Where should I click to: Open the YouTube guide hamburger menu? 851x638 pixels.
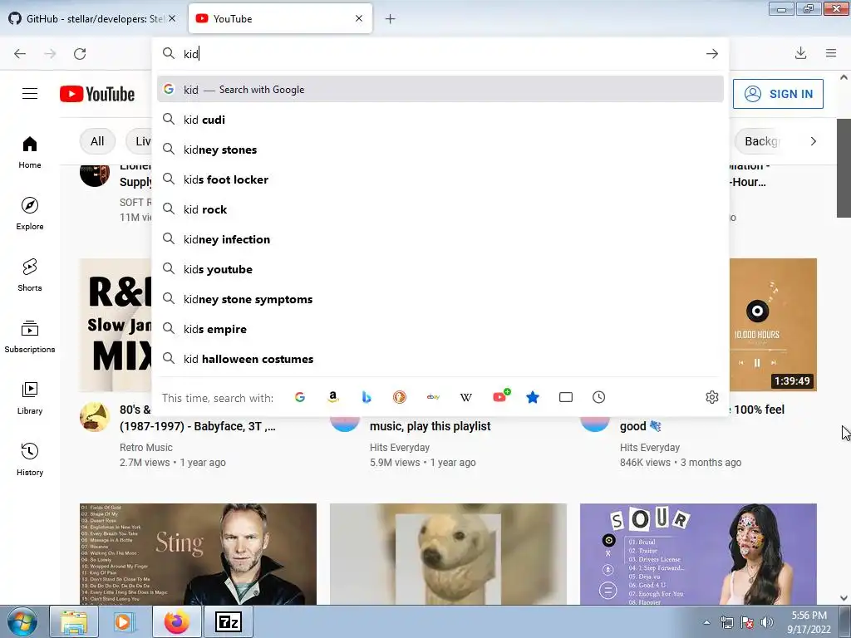coord(30,94)
